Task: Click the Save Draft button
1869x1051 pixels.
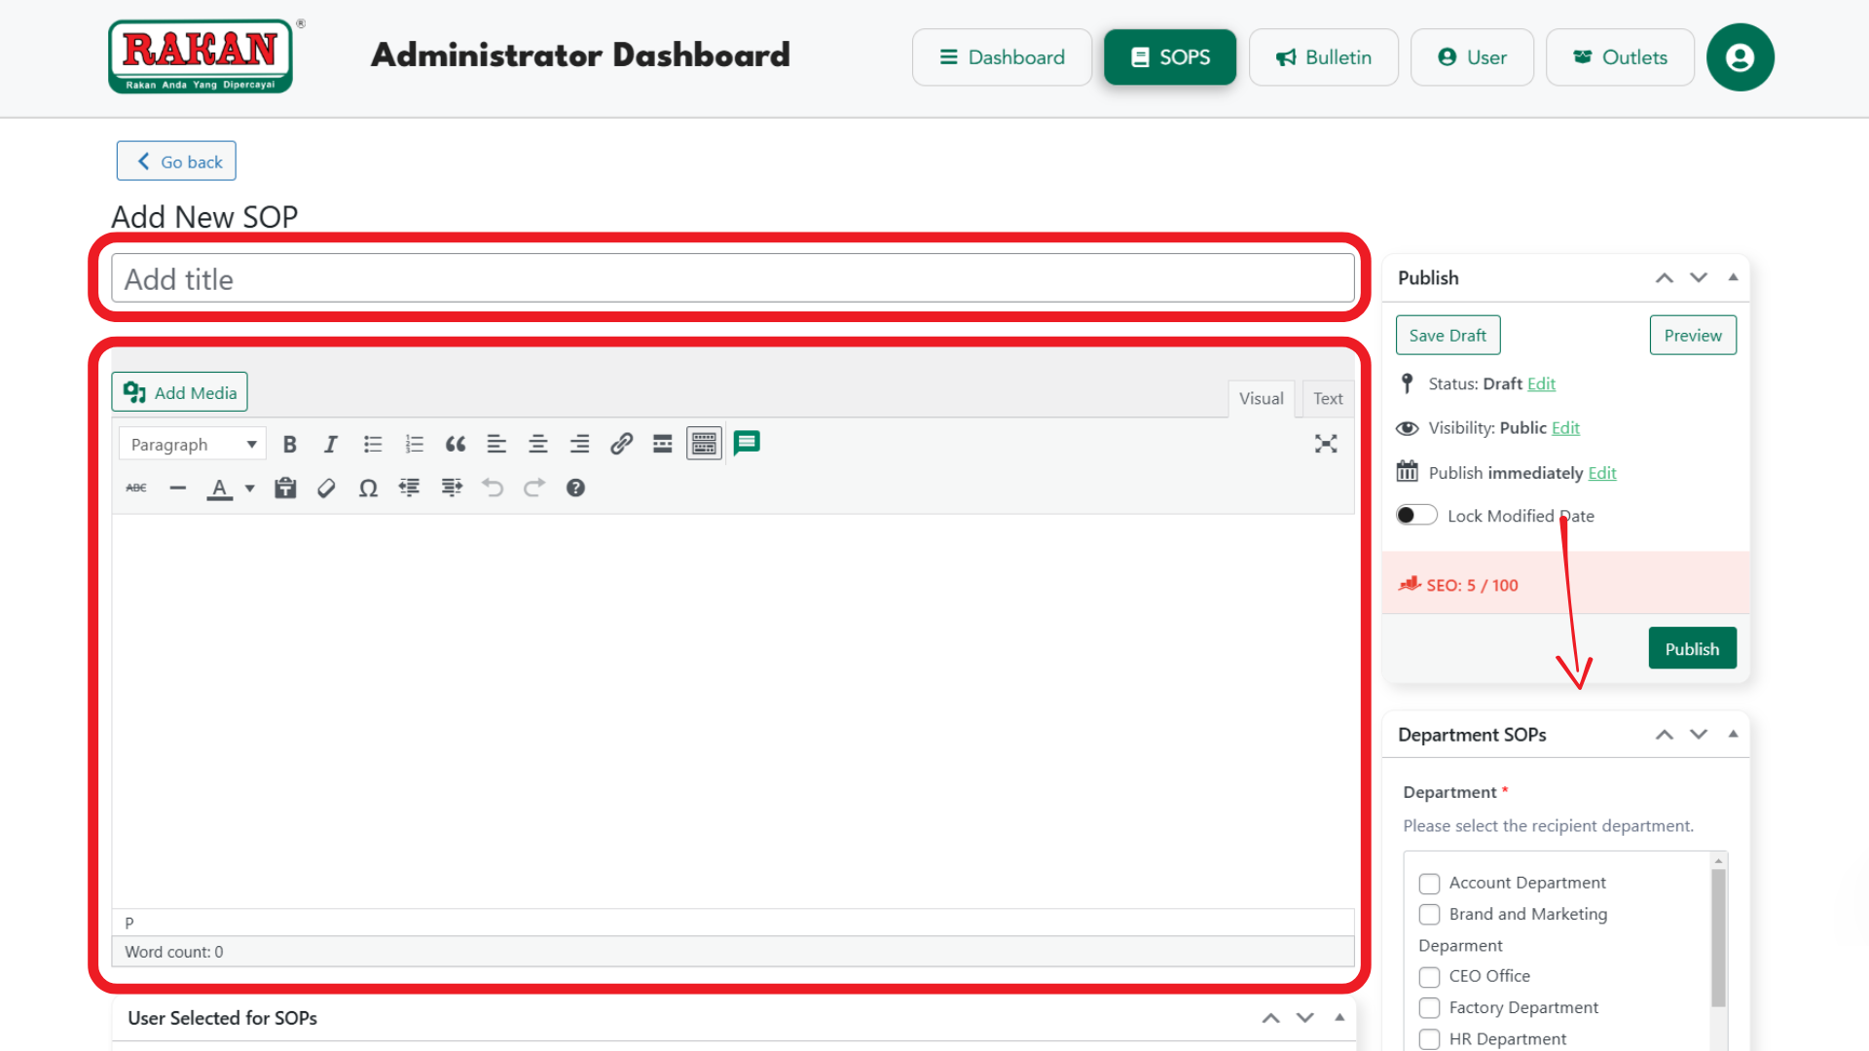Action: point(1448,336)
